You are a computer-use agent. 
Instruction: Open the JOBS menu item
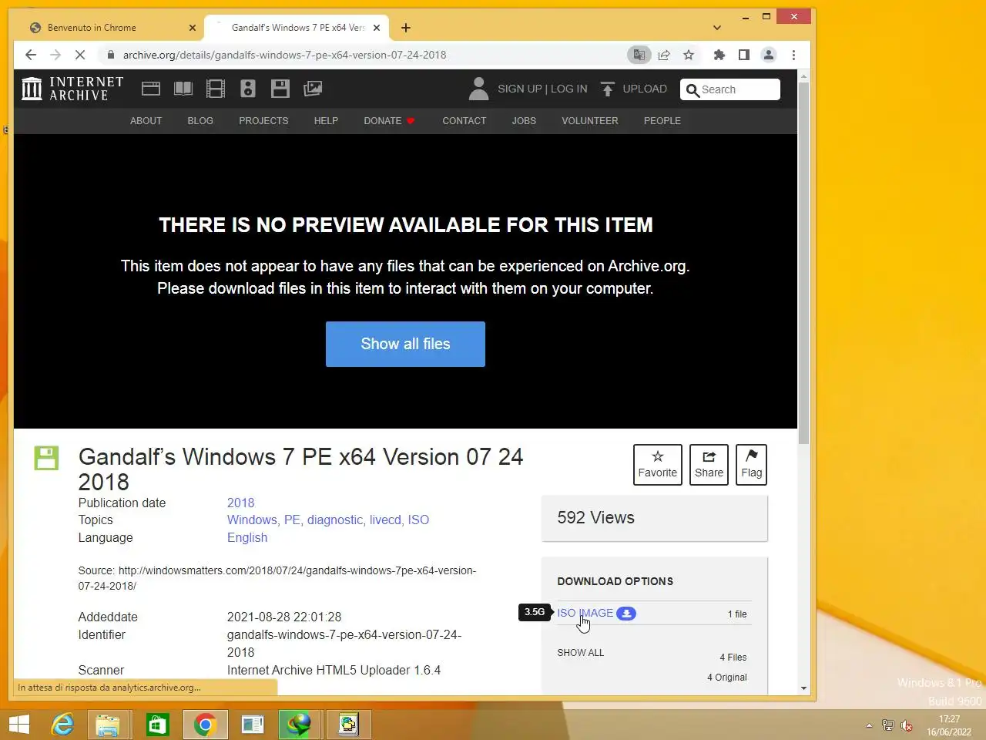(524, 121)
